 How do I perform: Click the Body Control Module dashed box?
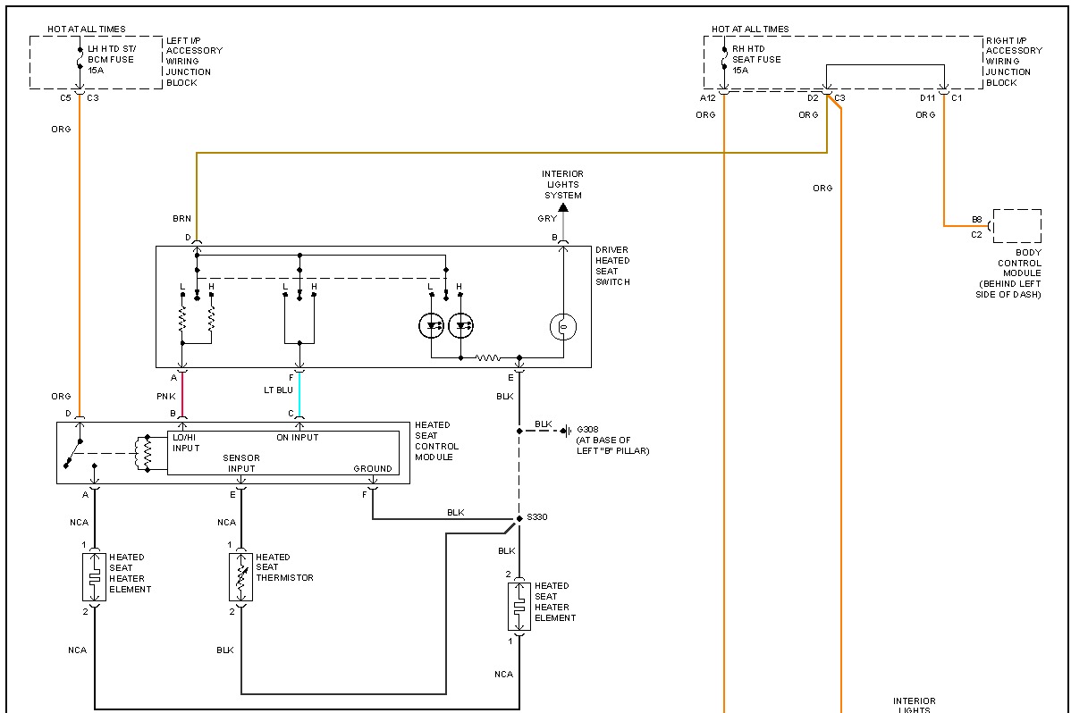[x=1017, y=226]
